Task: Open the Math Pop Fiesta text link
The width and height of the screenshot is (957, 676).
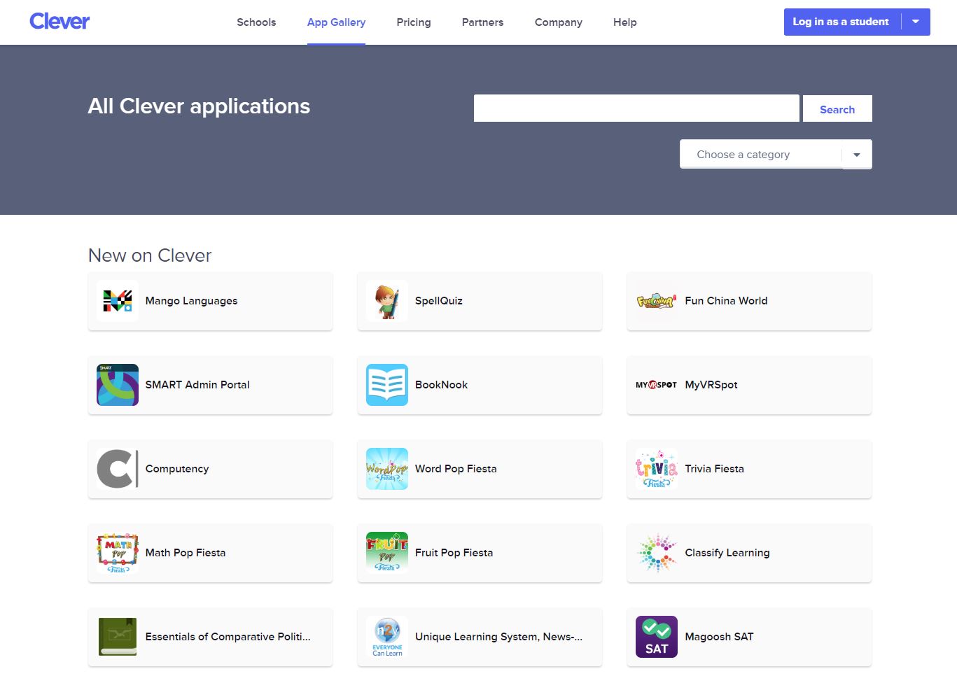Action: tap(186, 553)
